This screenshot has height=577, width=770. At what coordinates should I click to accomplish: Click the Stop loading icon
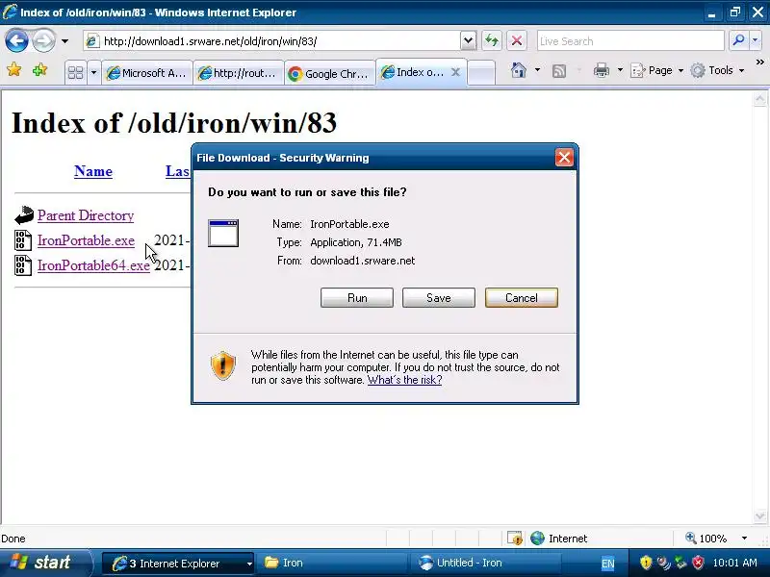[517, 40]
